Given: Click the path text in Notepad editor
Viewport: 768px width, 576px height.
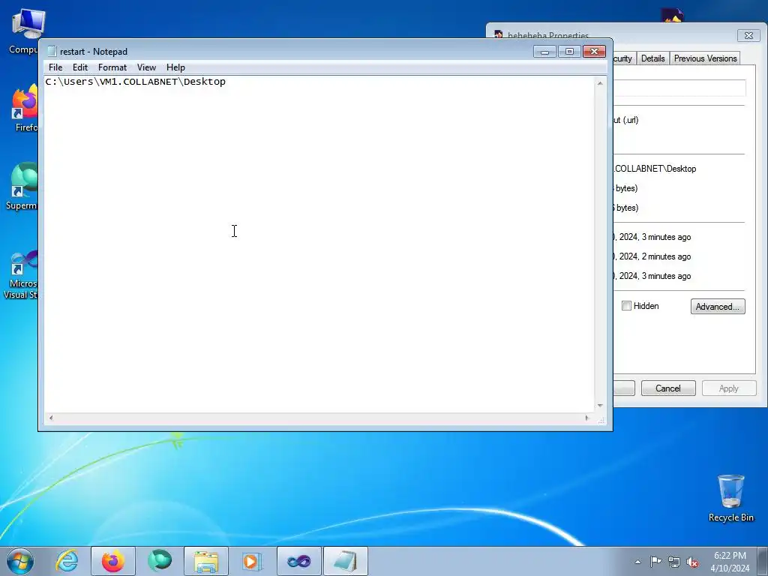Looking at the screenshot, I should click(x=135, y=82).
